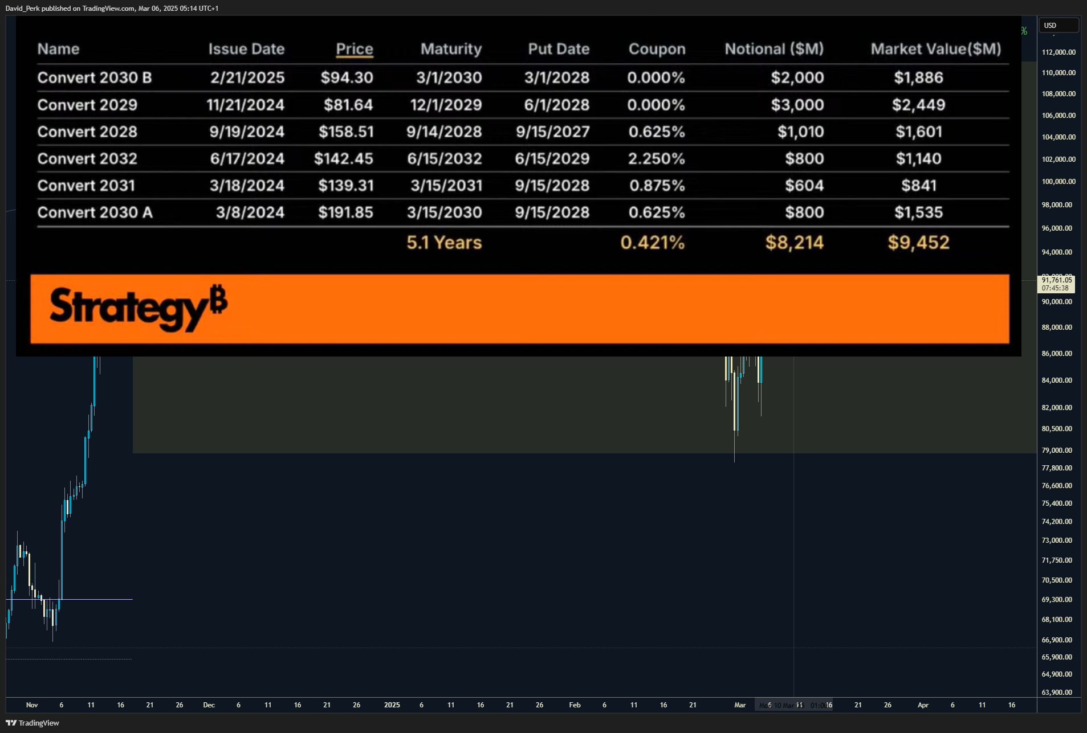Click the $604 notional value
The image size is (1087, 733).
click(804, 185)
